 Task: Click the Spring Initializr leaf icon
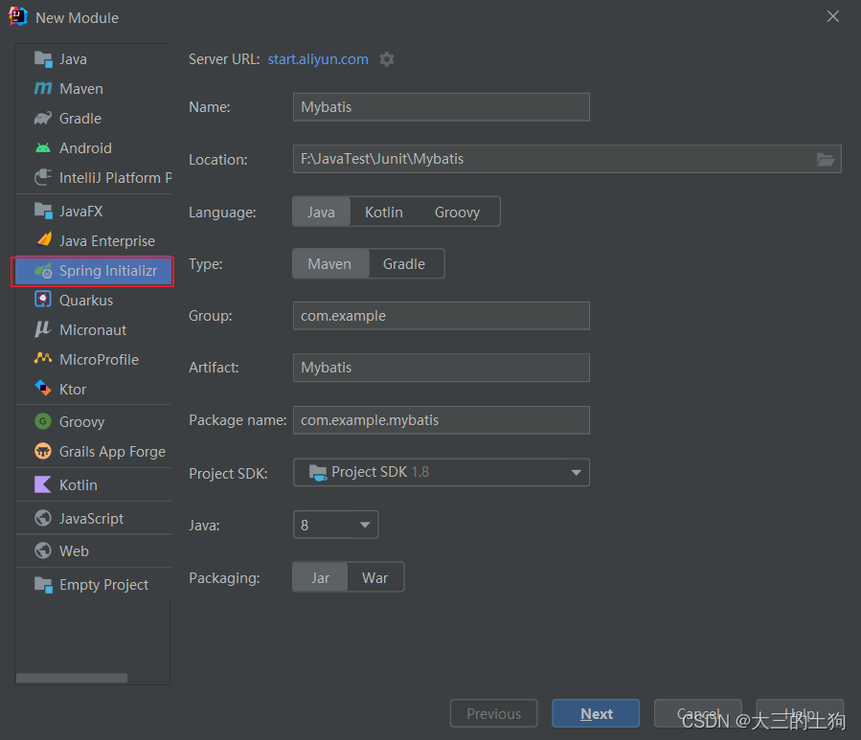[x=43, y=271]
